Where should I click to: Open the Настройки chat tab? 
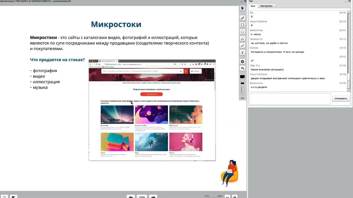point(266,6)
